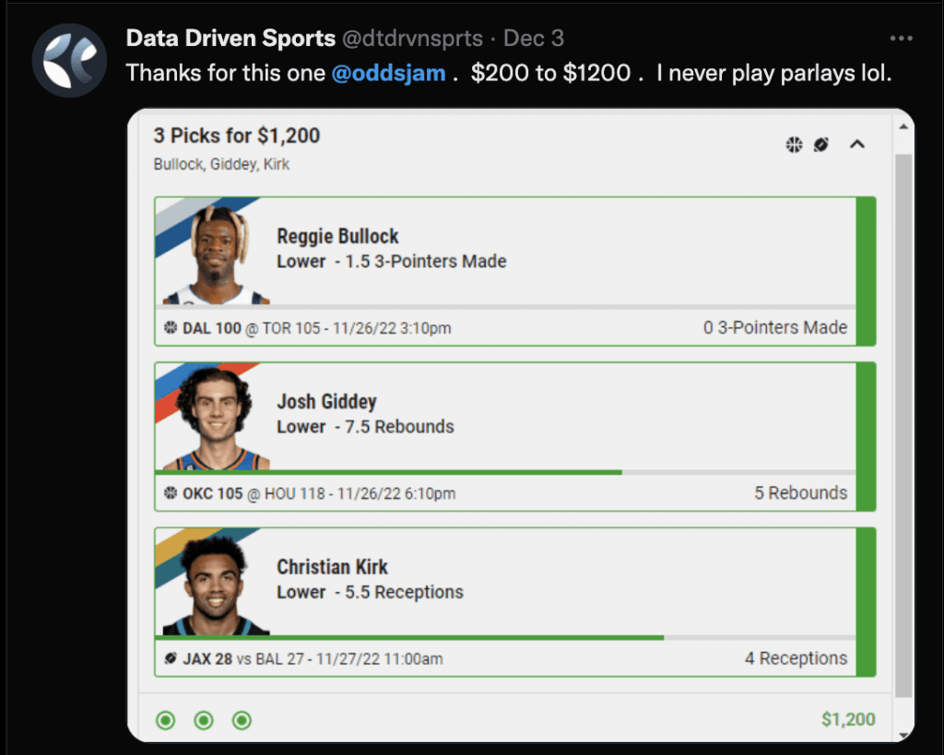Open Christian Kirk's player headshot
Viewport: 944px width, 755px height.
216,585
